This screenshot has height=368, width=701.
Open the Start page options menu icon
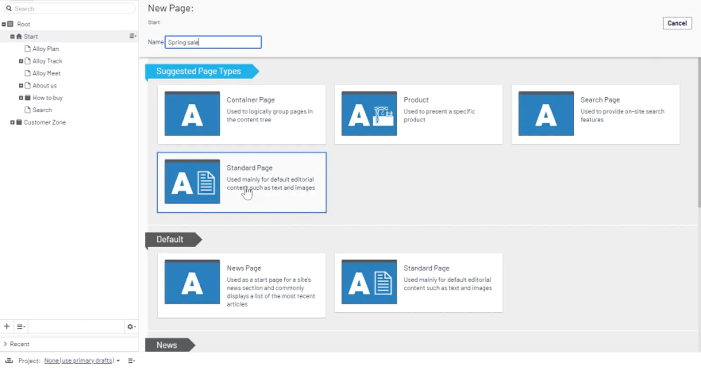(x=132, y=36)
